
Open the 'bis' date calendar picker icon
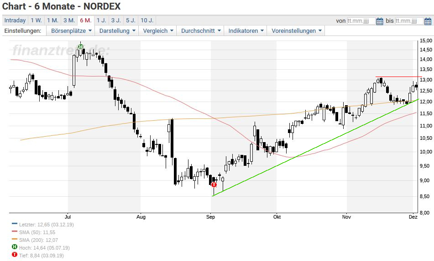coord(428,21)
